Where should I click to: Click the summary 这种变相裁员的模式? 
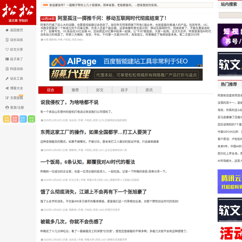coord(100,142)
